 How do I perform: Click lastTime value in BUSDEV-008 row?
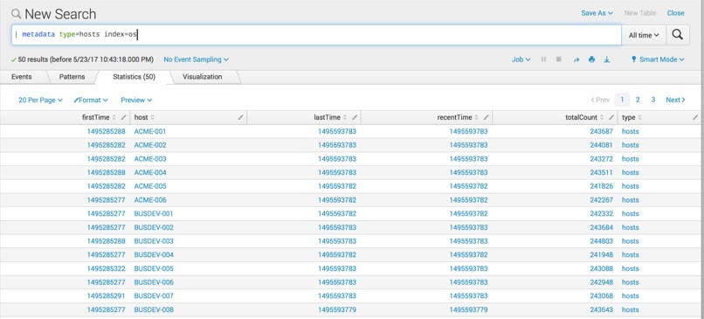[337, 309]
